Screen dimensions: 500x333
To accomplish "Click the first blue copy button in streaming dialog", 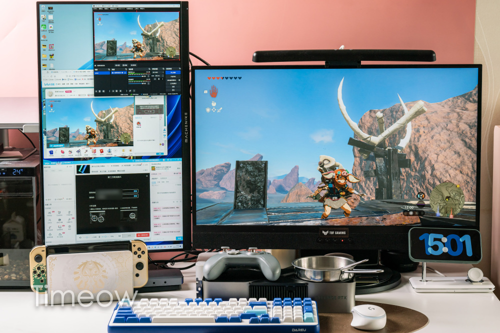I will click(x=135, y=191).
